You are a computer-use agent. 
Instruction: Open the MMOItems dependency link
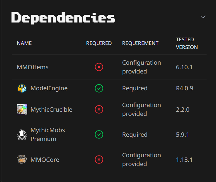(x=33, y=67)
